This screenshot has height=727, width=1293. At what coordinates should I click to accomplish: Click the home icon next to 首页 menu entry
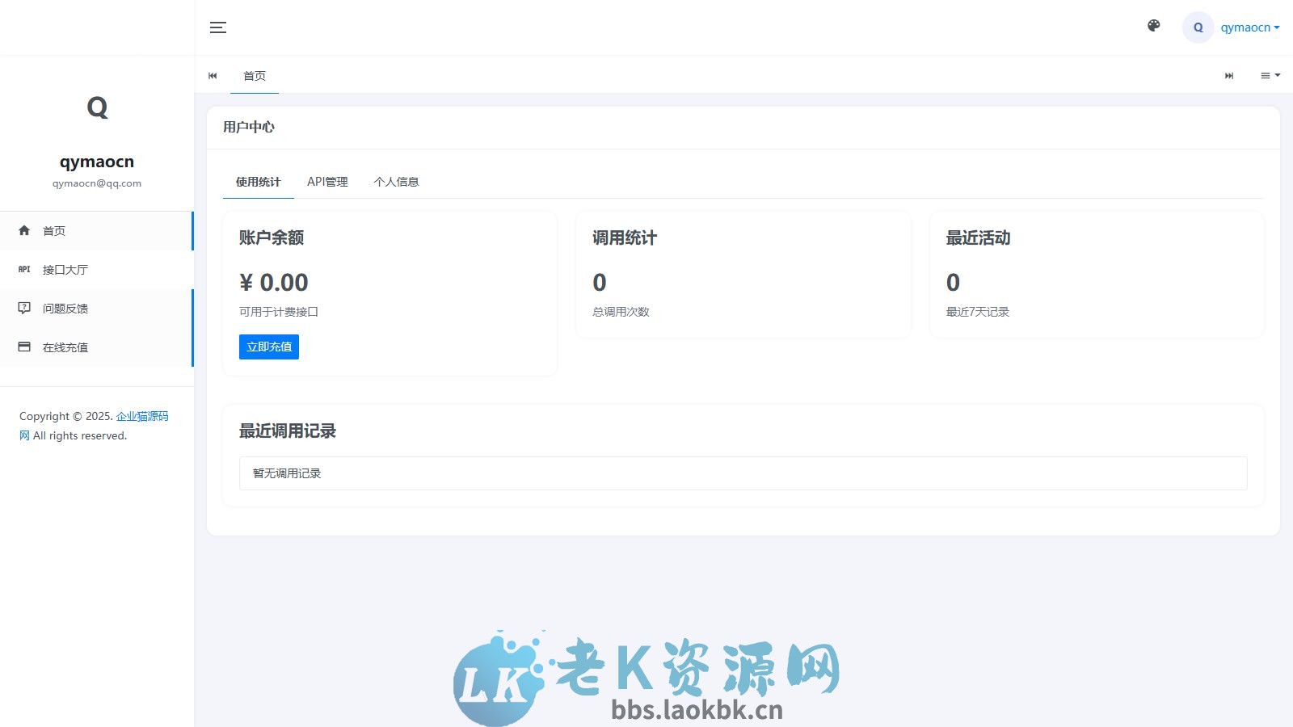24,230
